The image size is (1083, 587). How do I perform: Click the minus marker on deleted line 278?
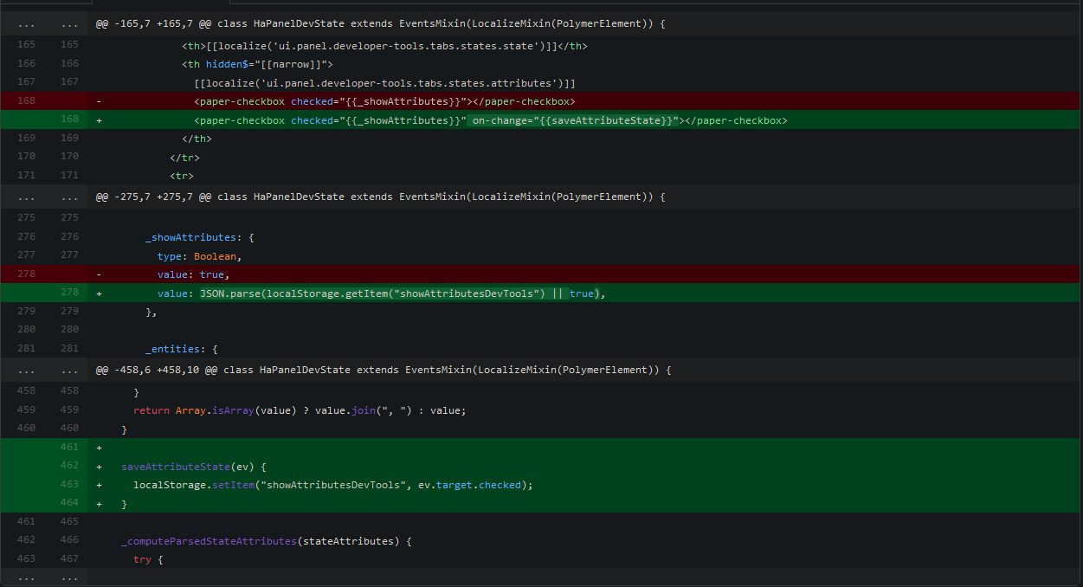click(x=100, y=275)
